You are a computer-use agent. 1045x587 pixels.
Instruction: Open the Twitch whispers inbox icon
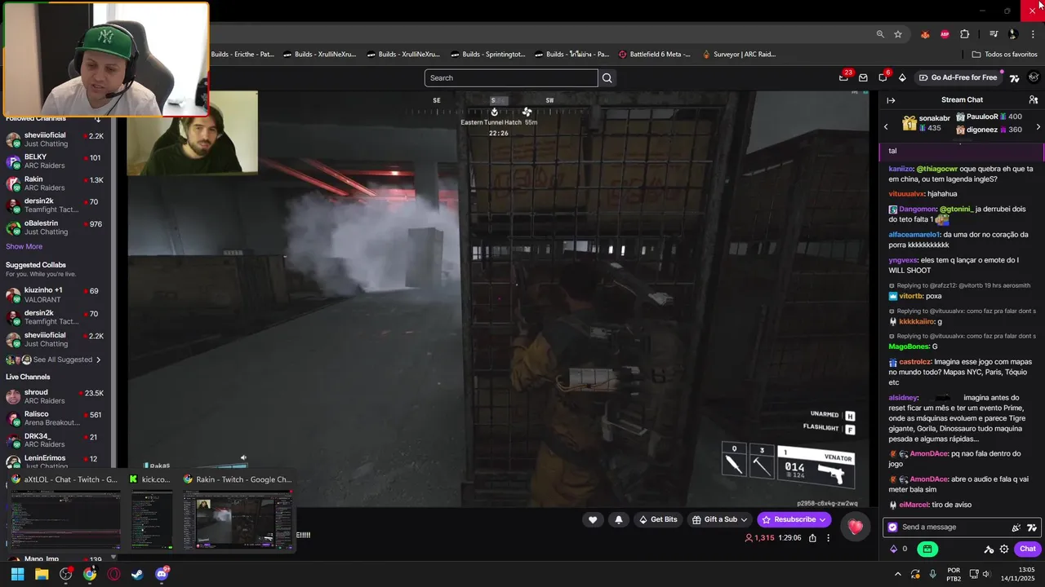pyautogui.click(x=863, y=77)
